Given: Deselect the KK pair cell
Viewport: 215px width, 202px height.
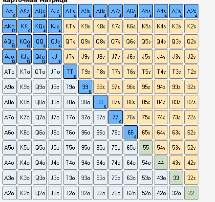Looking at the screenshot, I should click(24, 26).
